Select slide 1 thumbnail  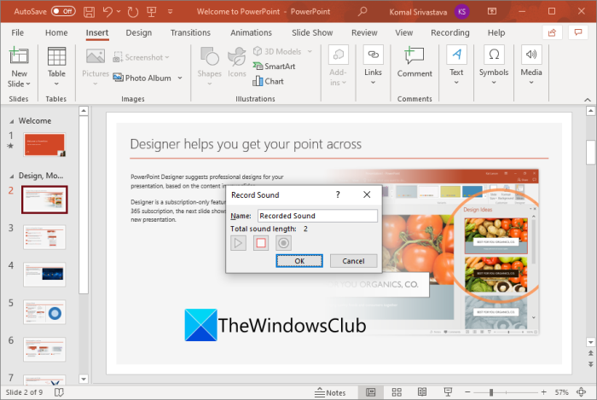coord(44,145)
